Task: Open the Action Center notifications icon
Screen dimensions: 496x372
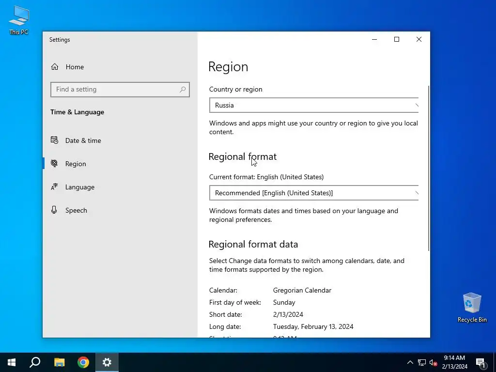Action: (481, 362)
